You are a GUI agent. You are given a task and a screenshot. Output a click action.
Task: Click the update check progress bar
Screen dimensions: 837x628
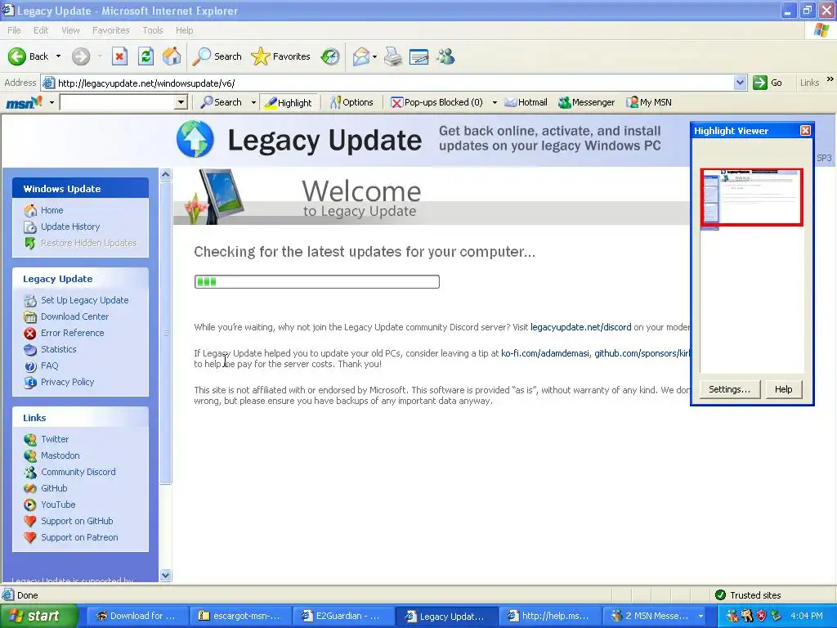coord(317,281)
